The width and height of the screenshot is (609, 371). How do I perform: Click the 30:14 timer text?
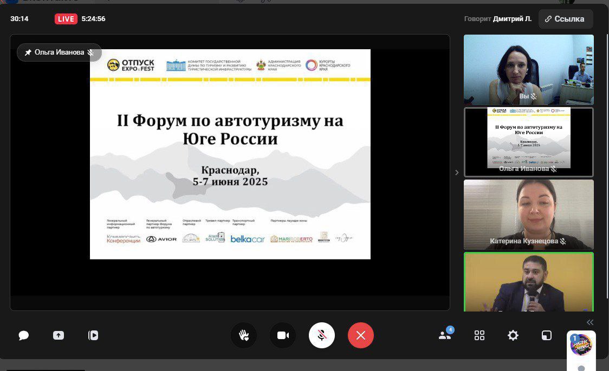(x=20, y=19)
